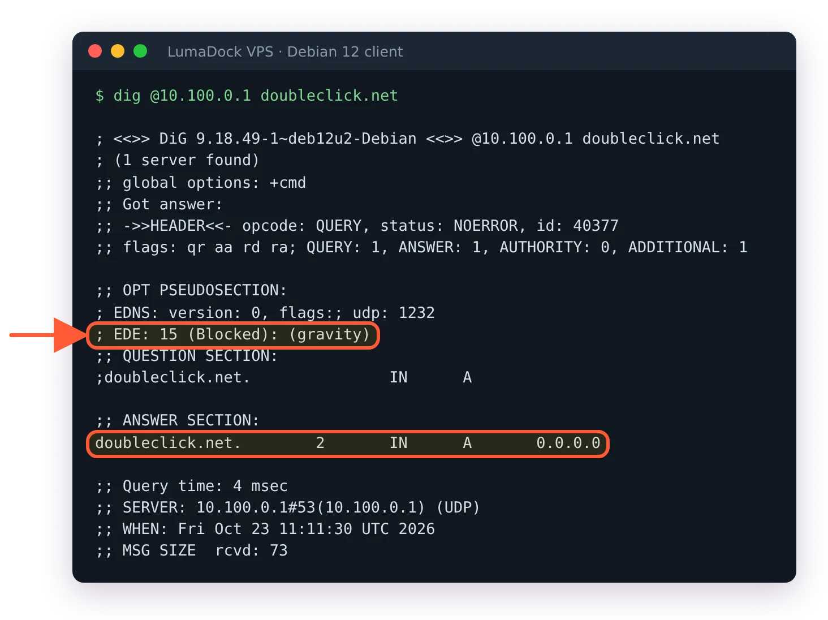
Task: Select the "EDNS: version: 0" line
Action: click(265, 313)
